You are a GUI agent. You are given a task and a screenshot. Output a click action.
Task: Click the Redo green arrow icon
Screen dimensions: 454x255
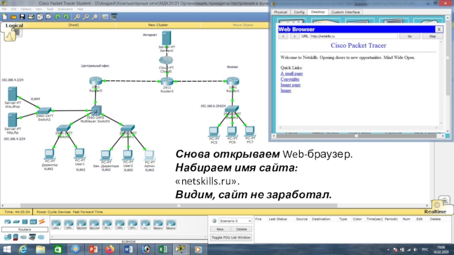[x=66, y=17]
